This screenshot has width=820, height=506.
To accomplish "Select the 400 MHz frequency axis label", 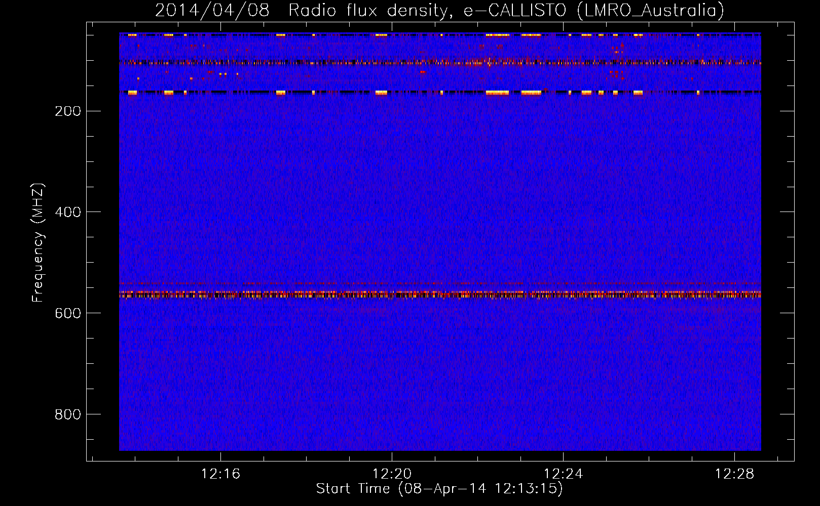I will click(67, 212).
